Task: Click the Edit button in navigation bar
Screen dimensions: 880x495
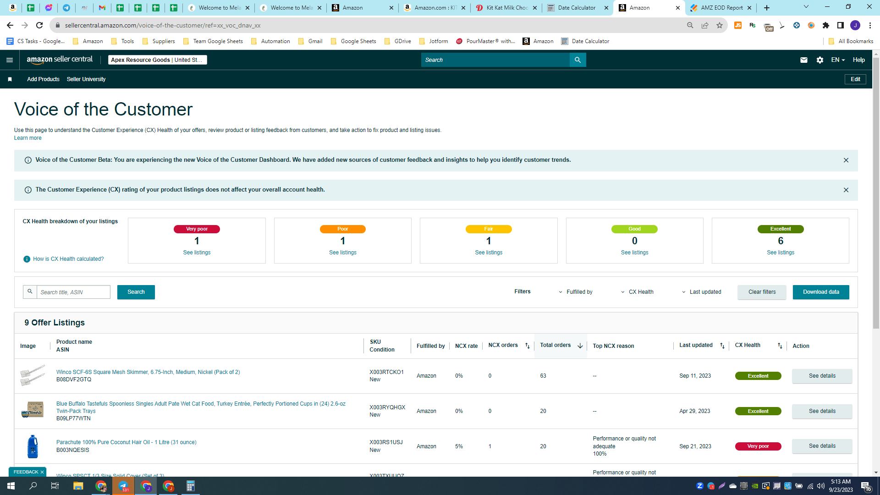Action: [x=855, y=79]
